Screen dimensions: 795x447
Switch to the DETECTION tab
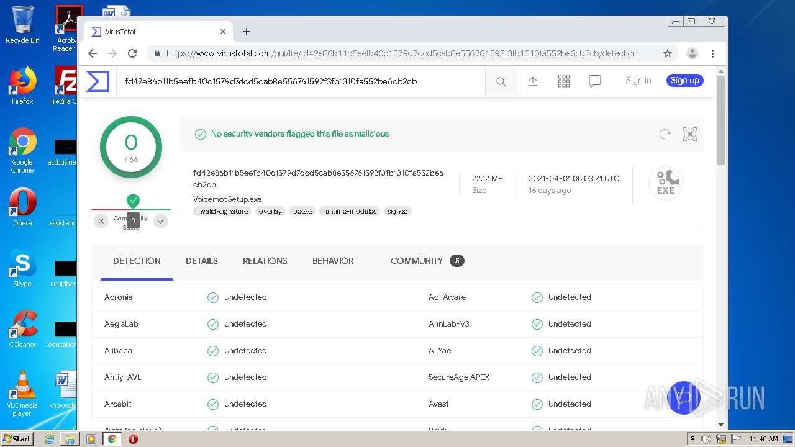(137, 261)
